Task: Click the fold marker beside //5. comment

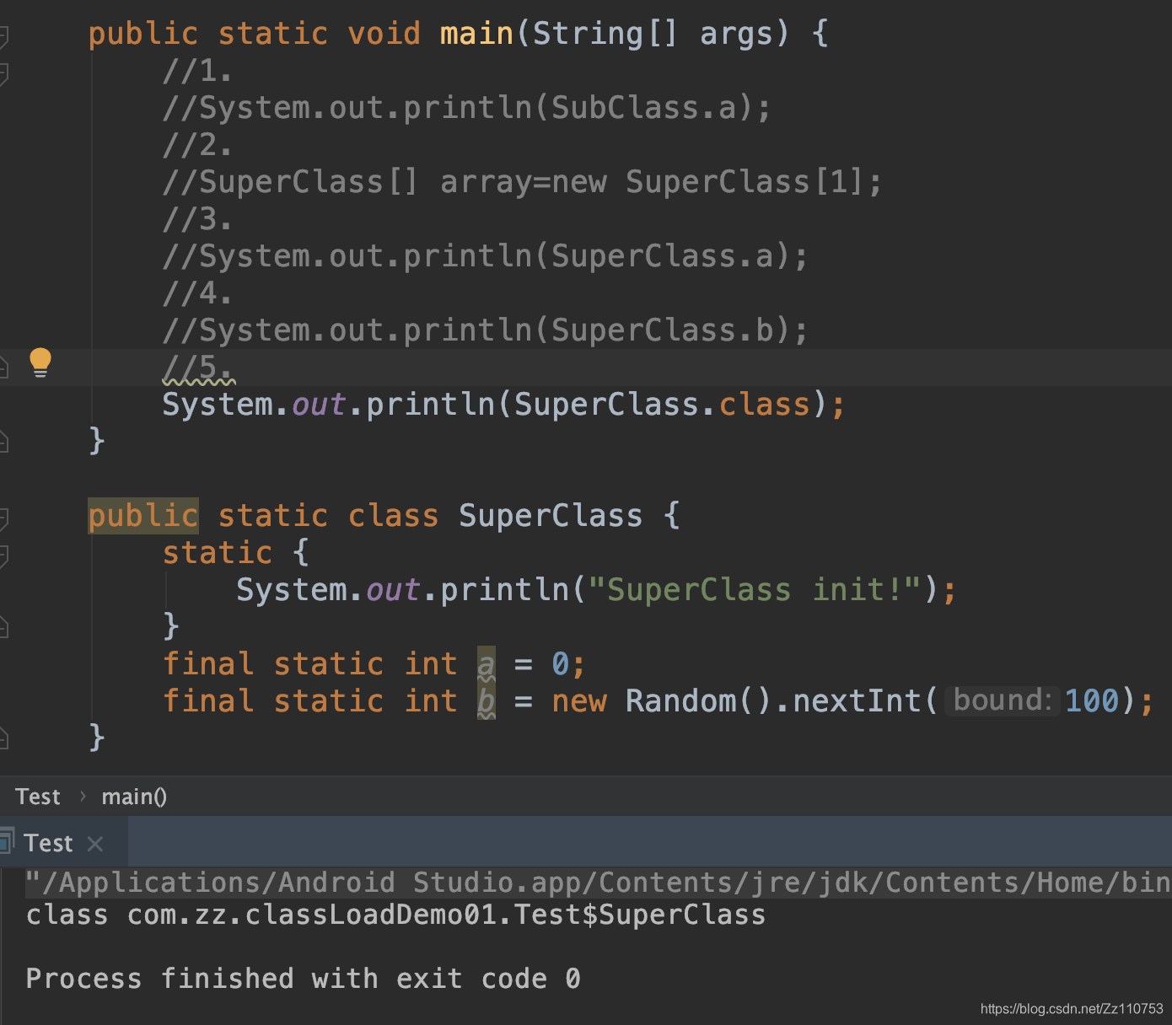Action: [3, 367]
